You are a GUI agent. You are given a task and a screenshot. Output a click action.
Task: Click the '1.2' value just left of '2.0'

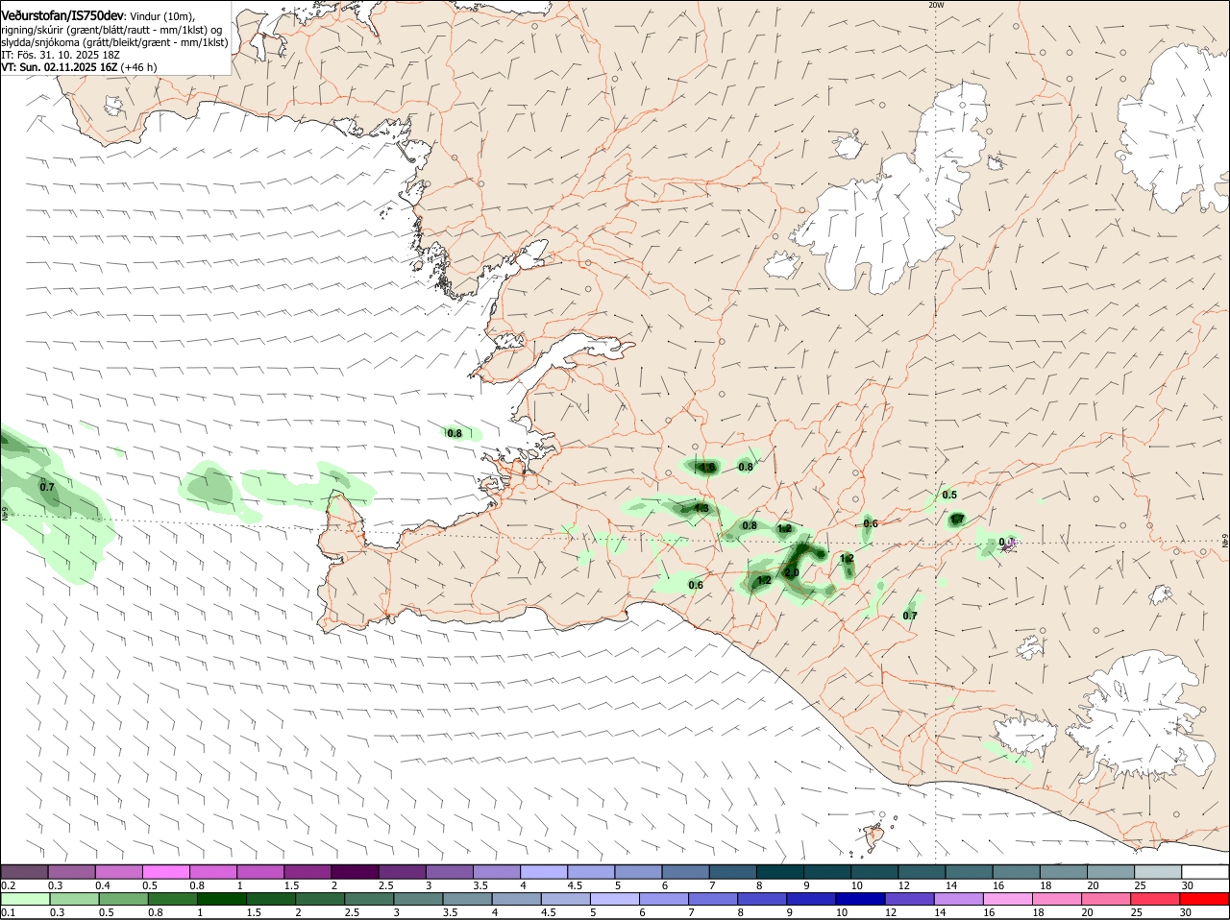765,580
